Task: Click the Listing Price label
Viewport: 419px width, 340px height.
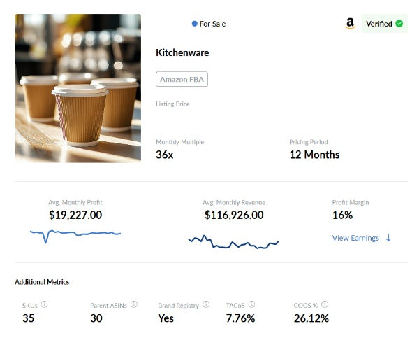Action: [172, 104]
